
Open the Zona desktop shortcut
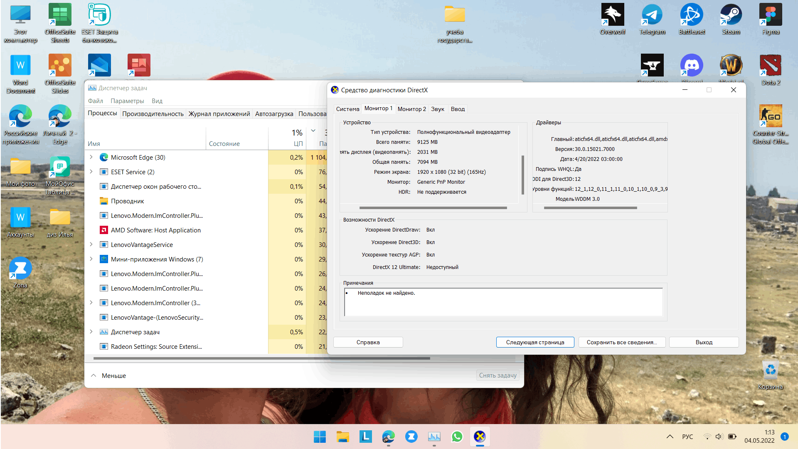tap(20, 273)
